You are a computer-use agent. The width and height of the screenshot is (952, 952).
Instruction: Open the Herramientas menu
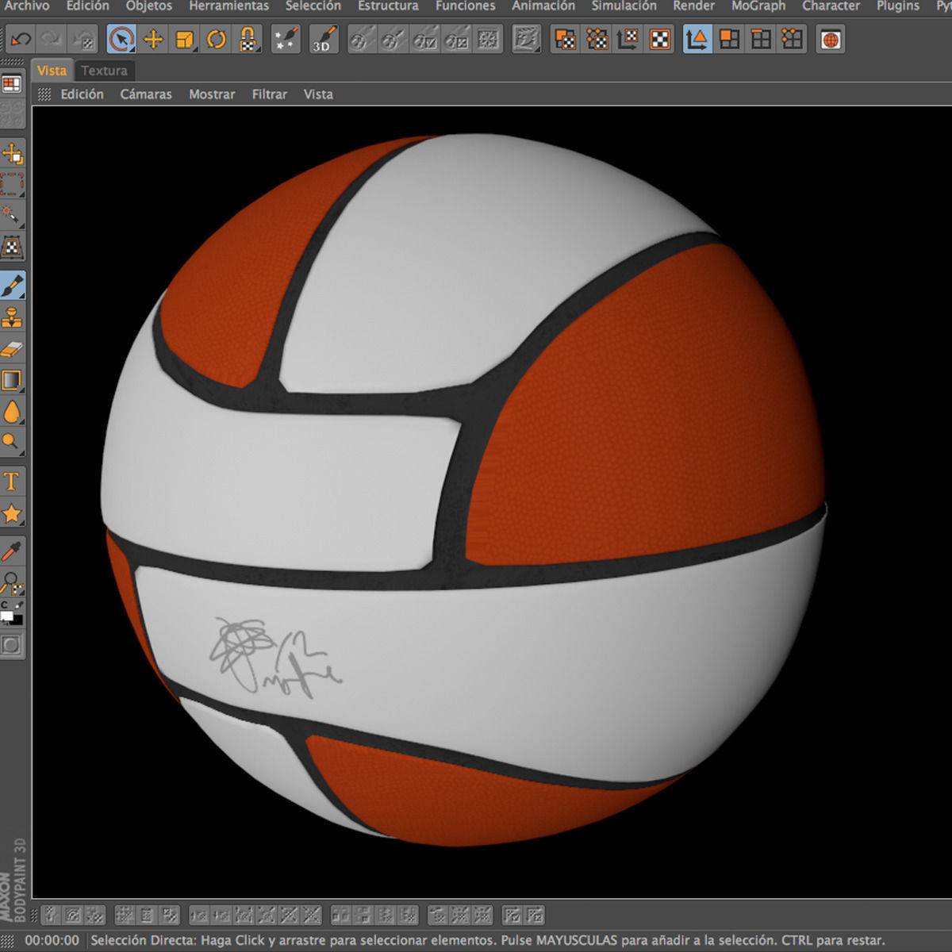[229, 6]
